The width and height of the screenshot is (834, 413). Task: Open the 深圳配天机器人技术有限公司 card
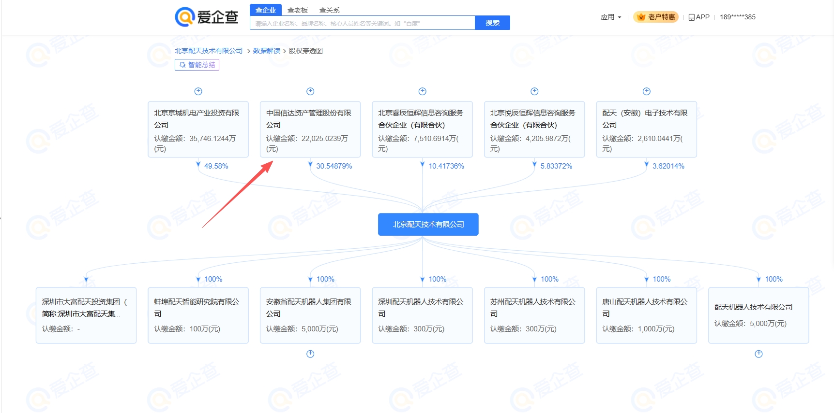tap(422, 315)
